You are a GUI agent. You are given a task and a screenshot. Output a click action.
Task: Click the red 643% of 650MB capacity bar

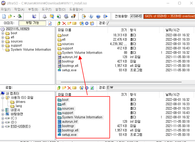(x=169, y=16)
